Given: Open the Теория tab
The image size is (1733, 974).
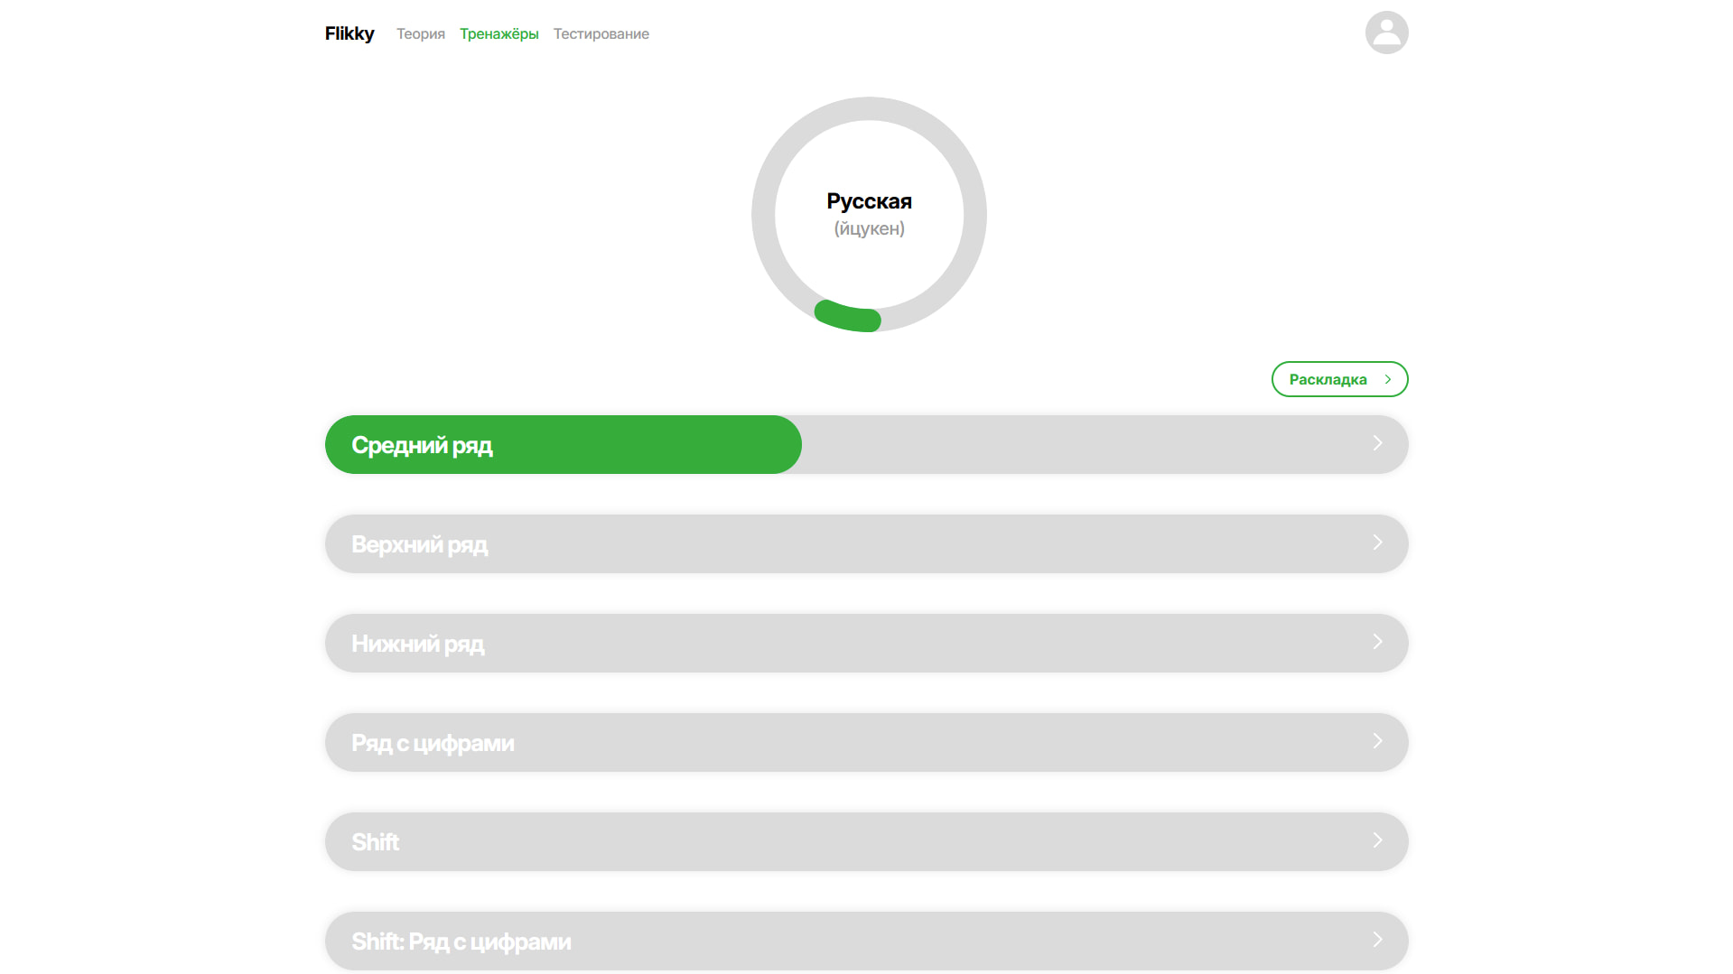Looking at the screenshot, I should [421, 33].
